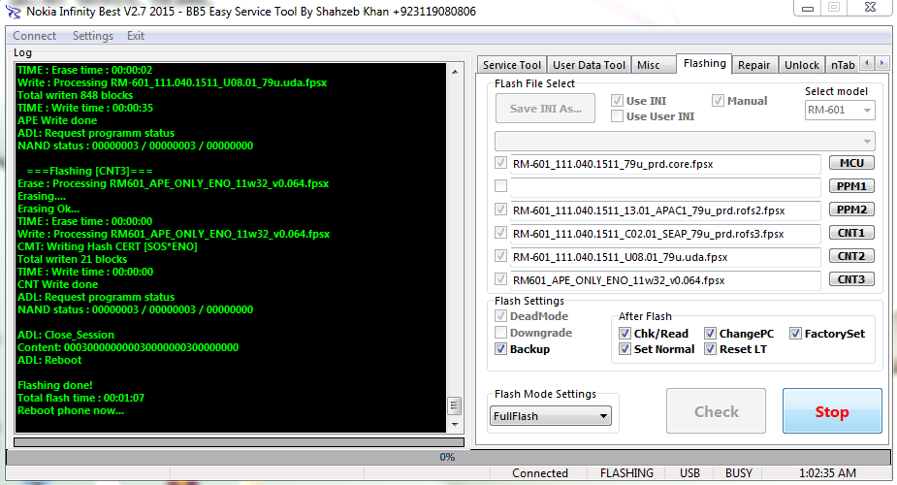Click the log scrollbar thumb
The image size is (897, 485).
point(455,405)
